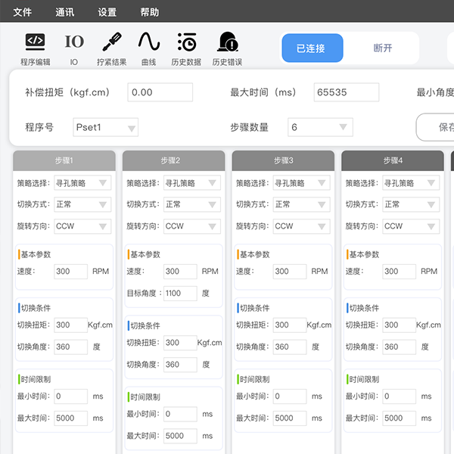
Task: Click 步骤1 最大时间 input field
Action: coord(70,418)
